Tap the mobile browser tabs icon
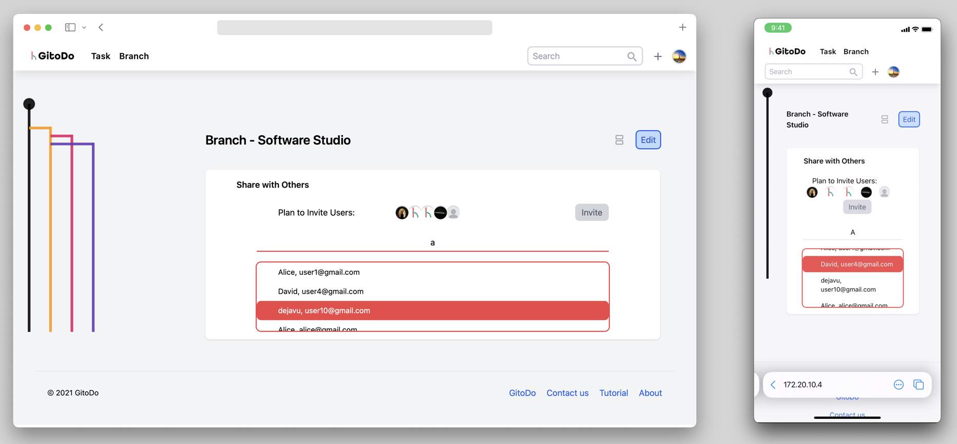 [918, 385]
